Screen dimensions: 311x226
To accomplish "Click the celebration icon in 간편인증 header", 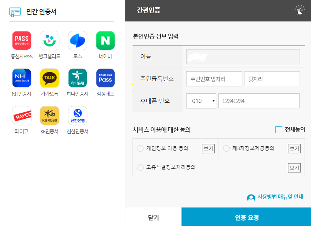I will (300, 10).
